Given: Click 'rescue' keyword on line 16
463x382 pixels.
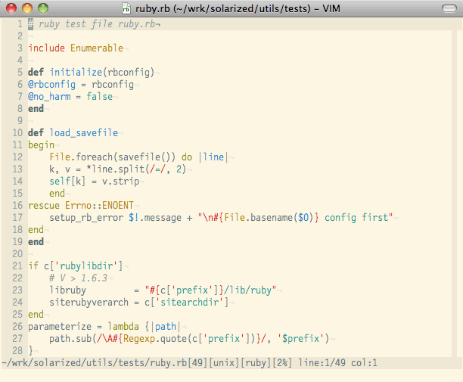Looking at the screenshot, I should pyautogui.click(x=44, y=206).
